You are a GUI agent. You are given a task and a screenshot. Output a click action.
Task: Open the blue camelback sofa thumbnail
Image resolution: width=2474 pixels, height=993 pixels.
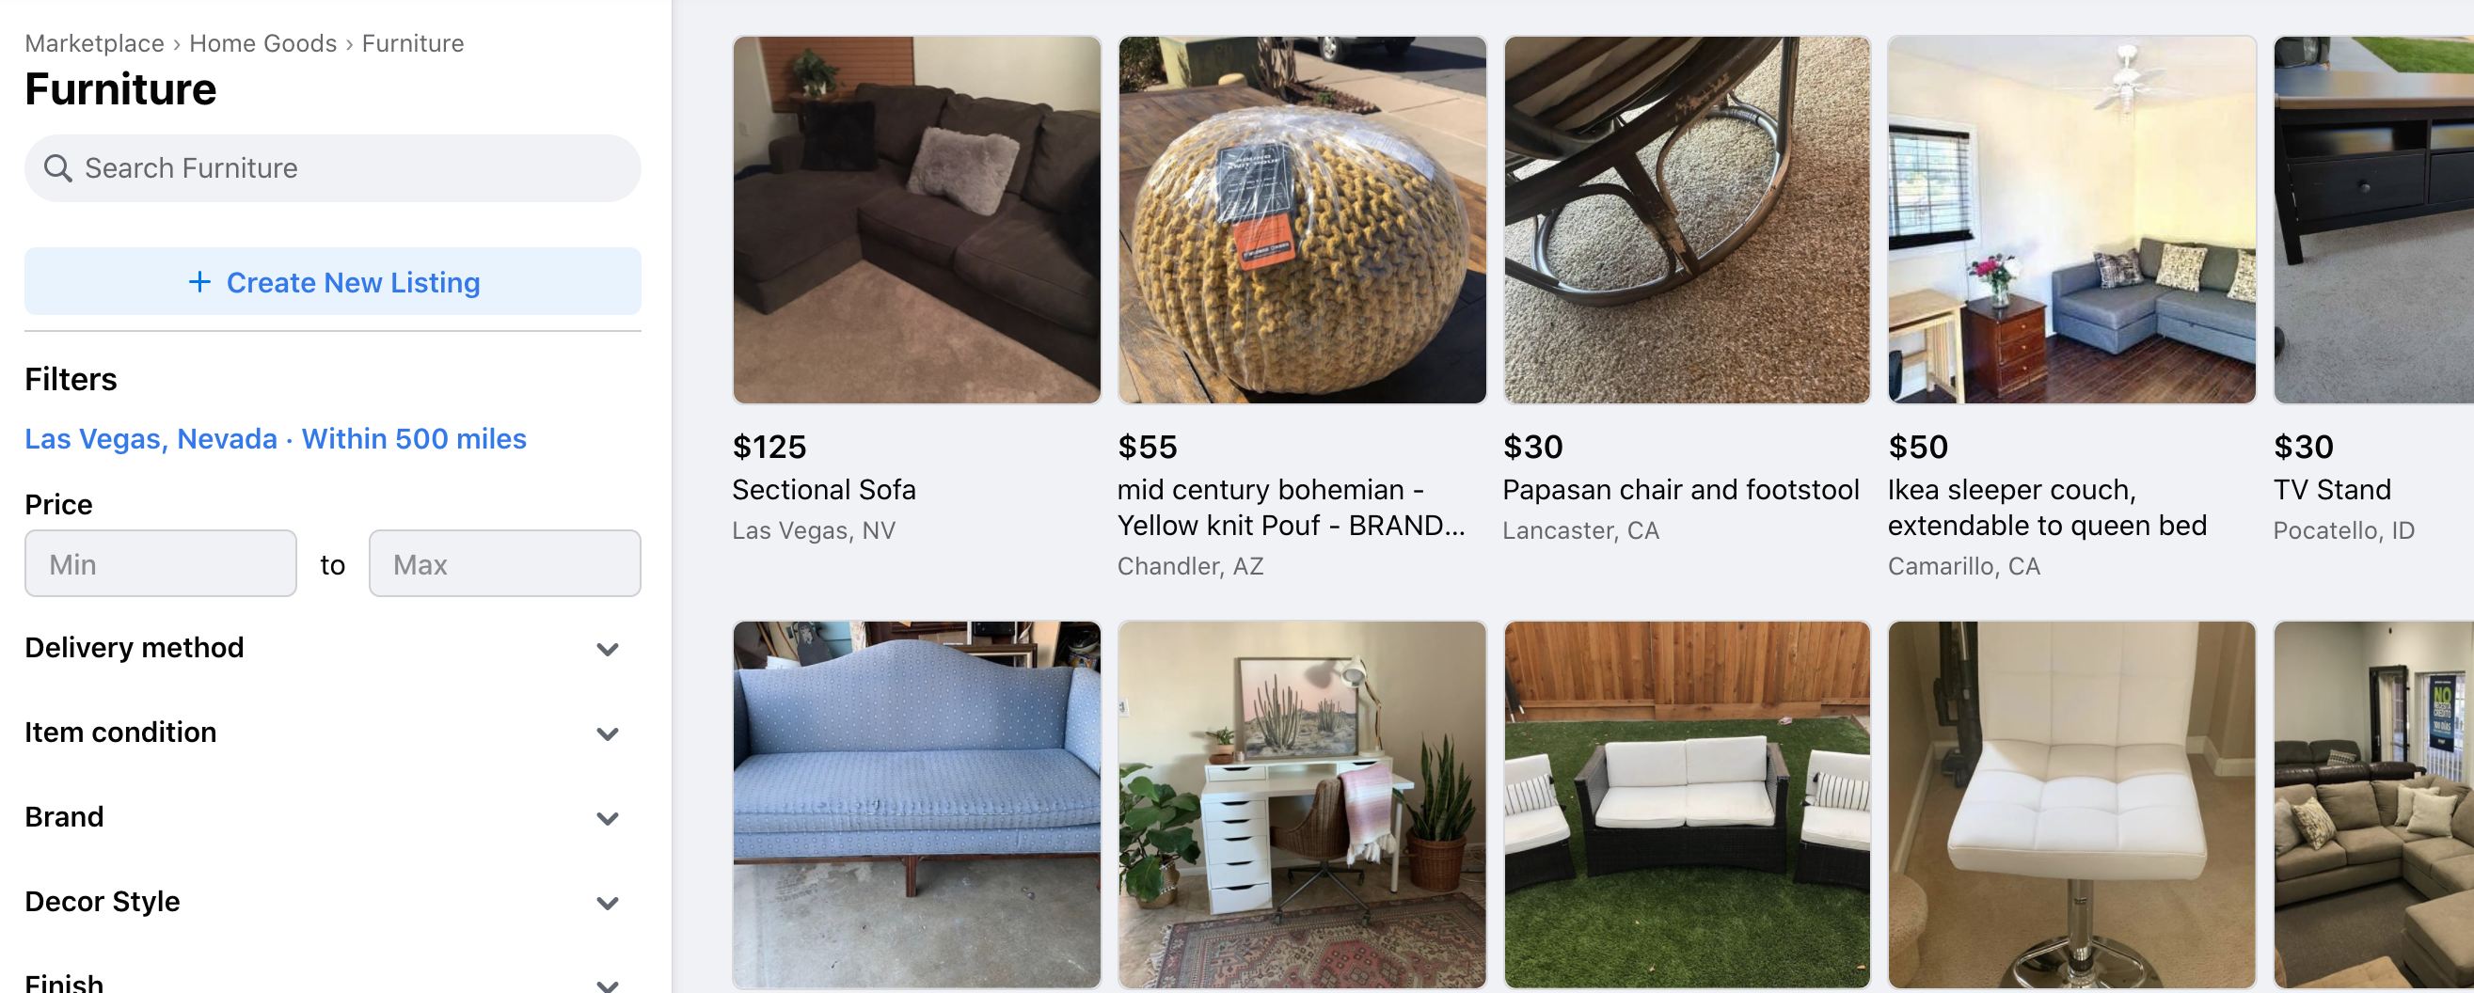pyautogui.click(x=916, y=805)
